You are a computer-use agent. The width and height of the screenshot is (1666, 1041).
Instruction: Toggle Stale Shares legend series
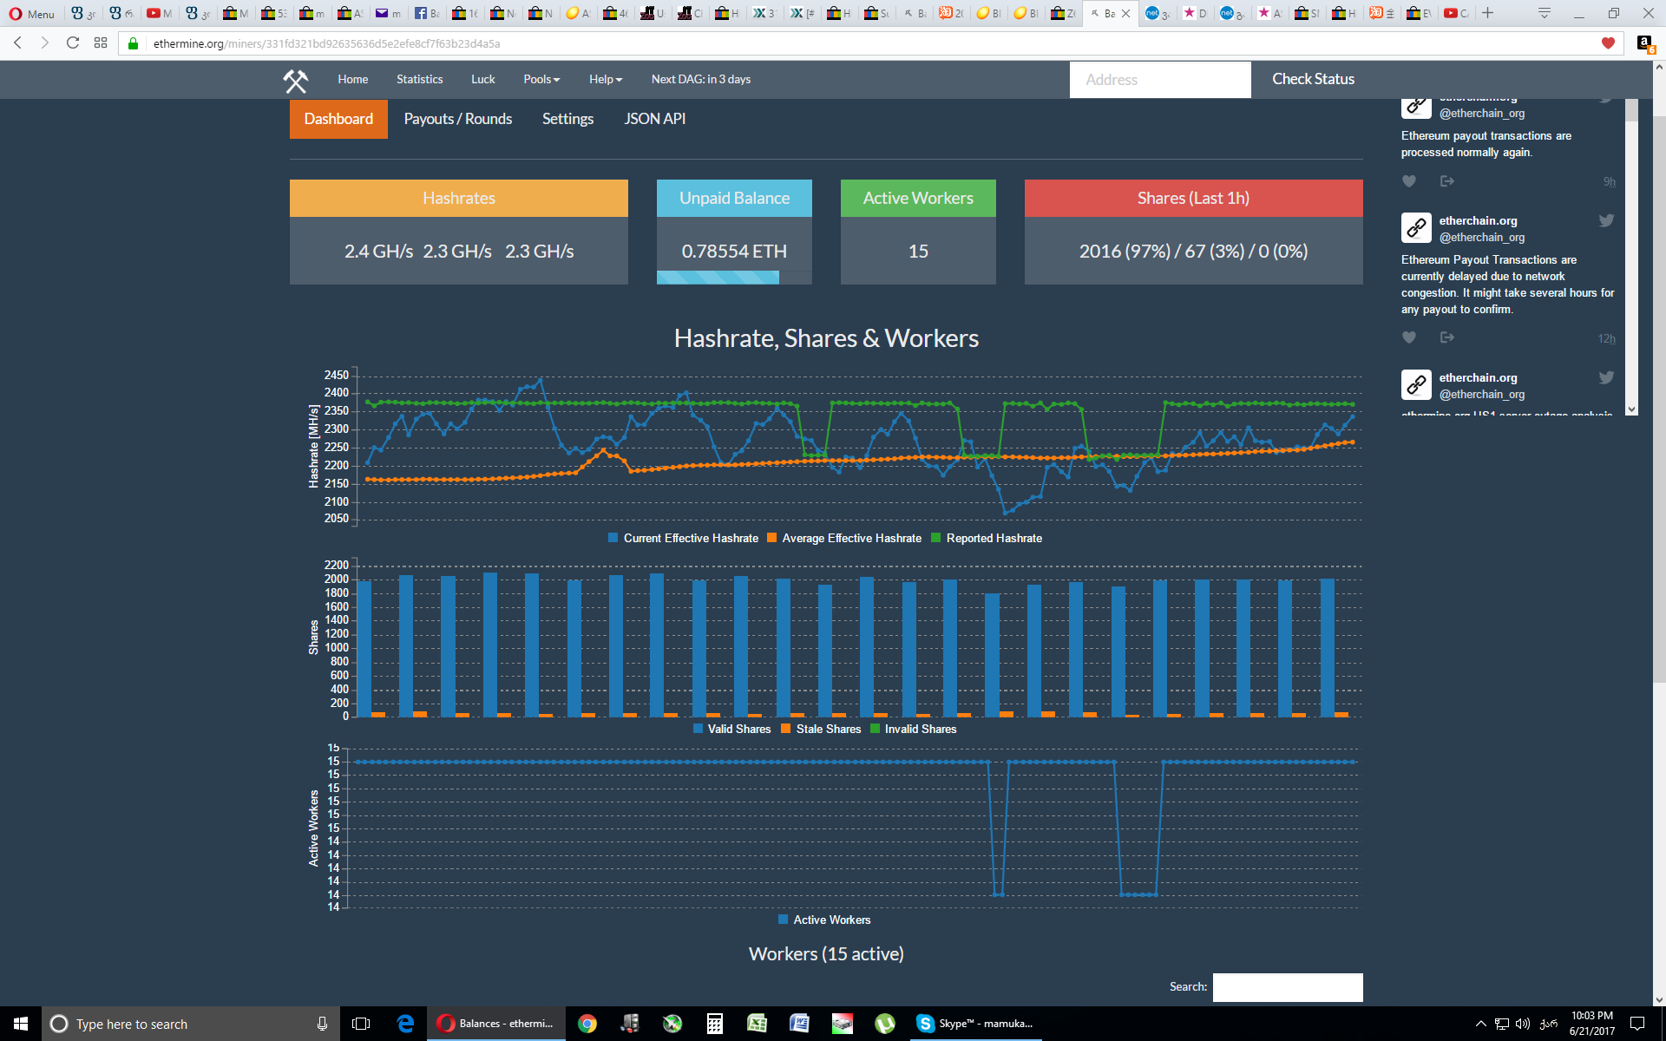pos(820,730)
